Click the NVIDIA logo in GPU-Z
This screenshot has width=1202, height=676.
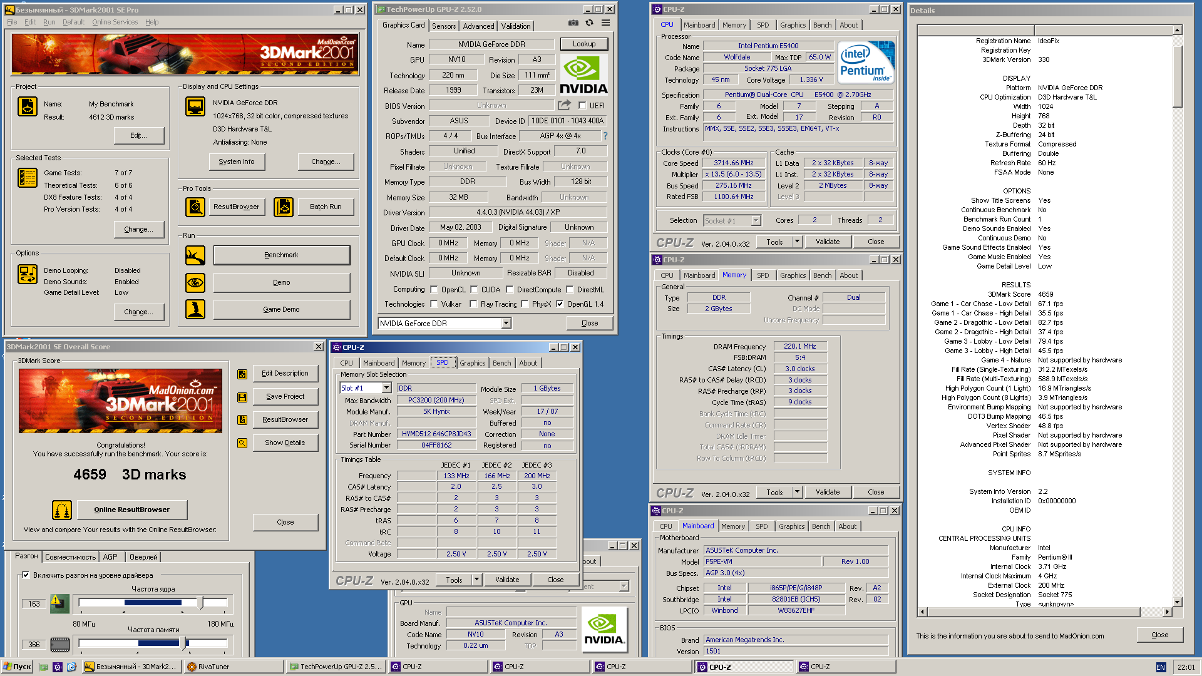583,74
